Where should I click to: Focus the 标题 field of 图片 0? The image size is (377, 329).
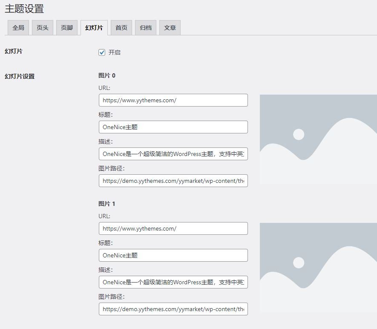pos(173,127)
